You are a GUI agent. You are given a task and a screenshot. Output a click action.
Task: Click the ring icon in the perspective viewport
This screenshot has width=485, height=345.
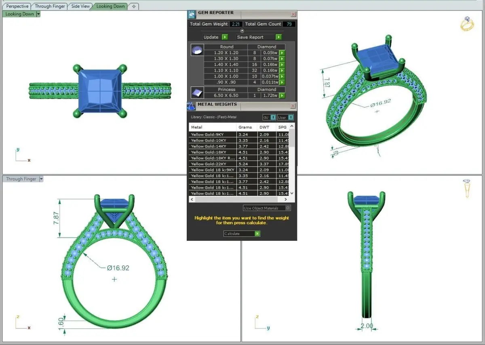467,24
